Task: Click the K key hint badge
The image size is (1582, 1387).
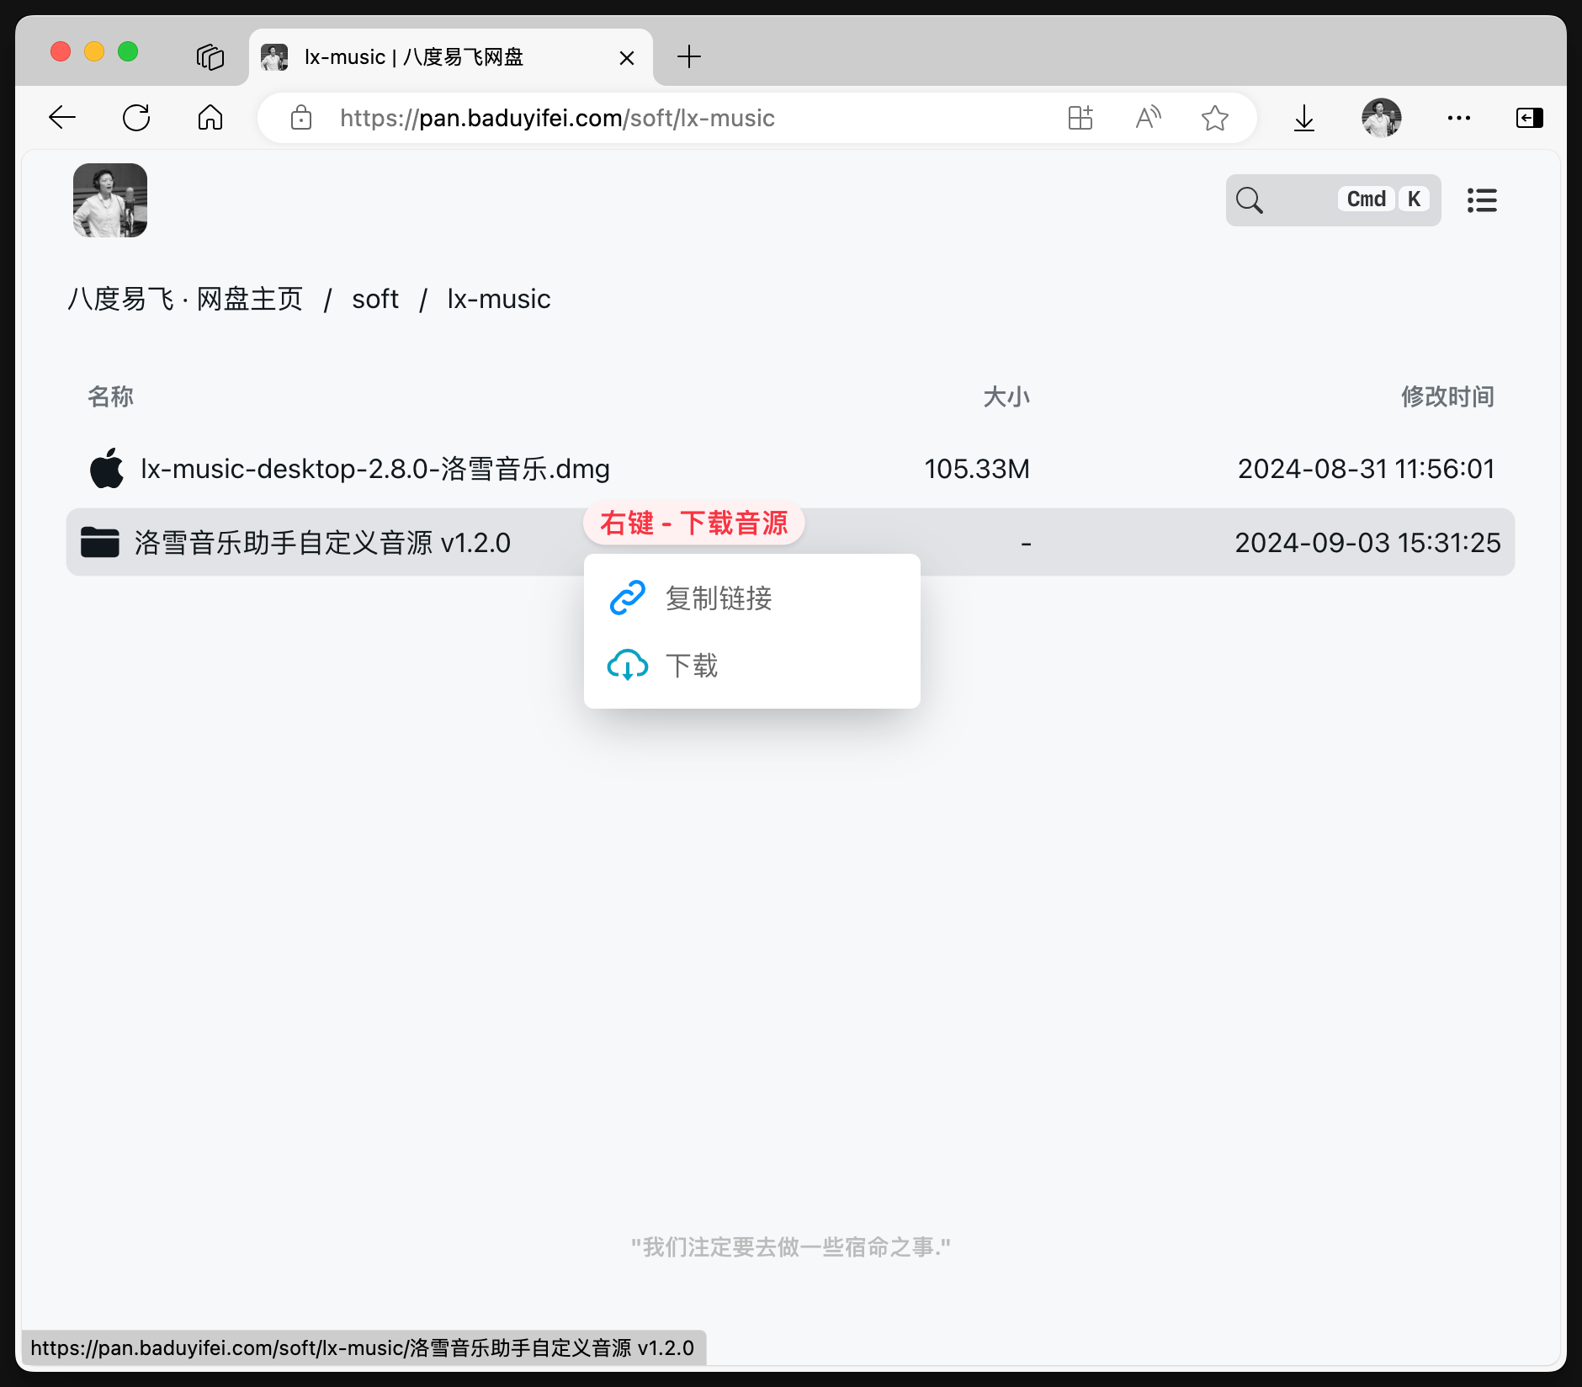Action: click(1414, 199)
